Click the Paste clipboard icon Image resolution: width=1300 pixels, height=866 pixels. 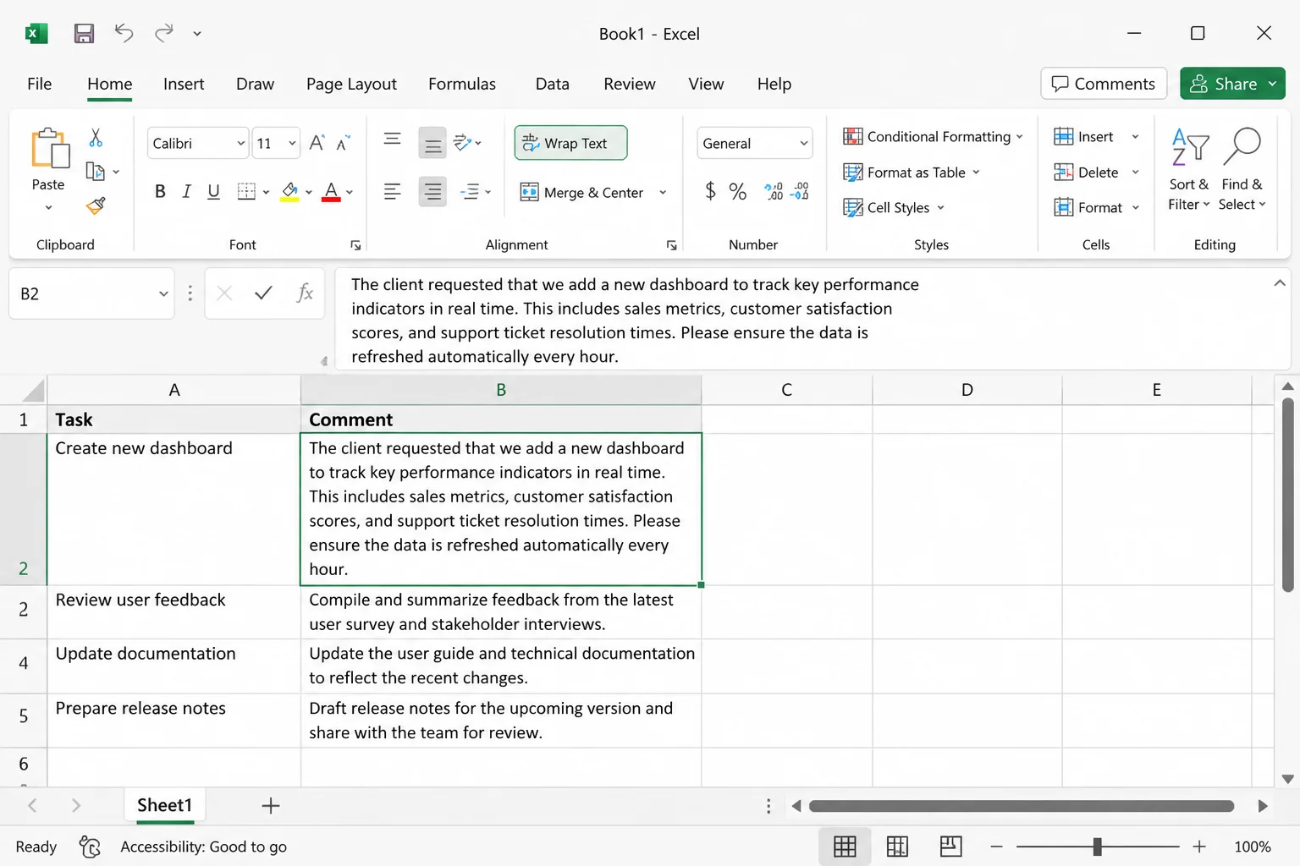click(x=49, y=149)
